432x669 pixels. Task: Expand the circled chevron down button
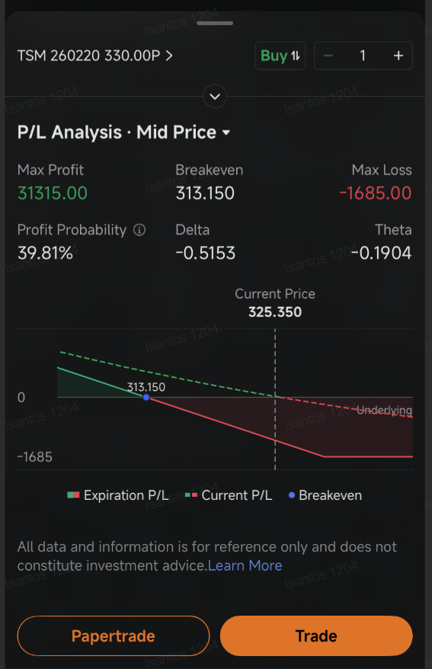coord(215,97)
